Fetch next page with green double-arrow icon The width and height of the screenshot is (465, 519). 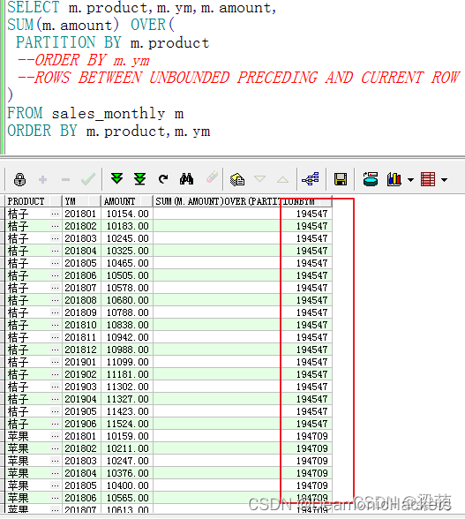(116, 178)
